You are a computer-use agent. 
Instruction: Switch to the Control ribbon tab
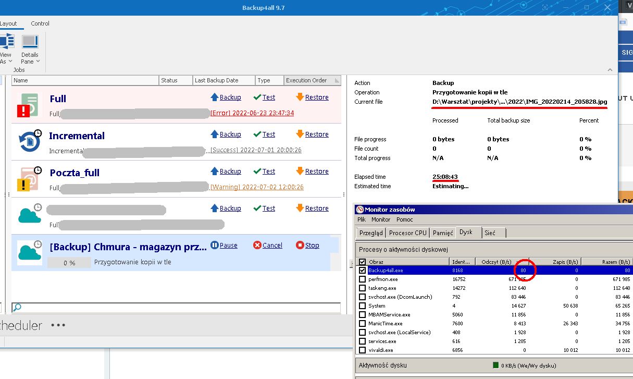pos(40,23)
